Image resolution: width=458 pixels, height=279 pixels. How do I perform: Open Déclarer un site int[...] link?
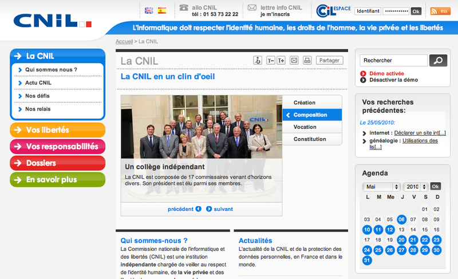click(x=420, y=133)
